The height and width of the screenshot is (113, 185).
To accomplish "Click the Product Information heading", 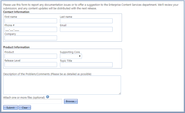I will tap(16, 47).
